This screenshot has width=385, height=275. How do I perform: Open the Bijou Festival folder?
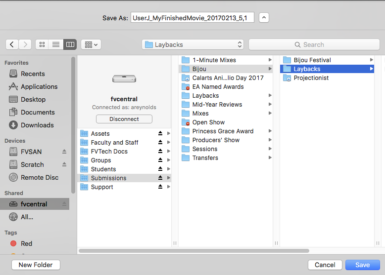tap(327, 60)
